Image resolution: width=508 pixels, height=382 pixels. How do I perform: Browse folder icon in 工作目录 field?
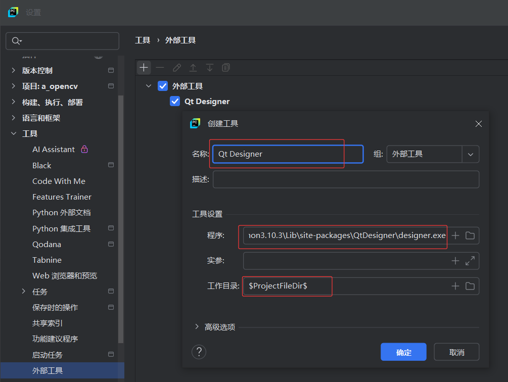470,286
